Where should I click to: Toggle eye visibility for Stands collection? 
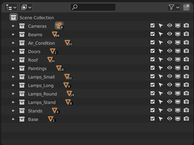(170, 110)
